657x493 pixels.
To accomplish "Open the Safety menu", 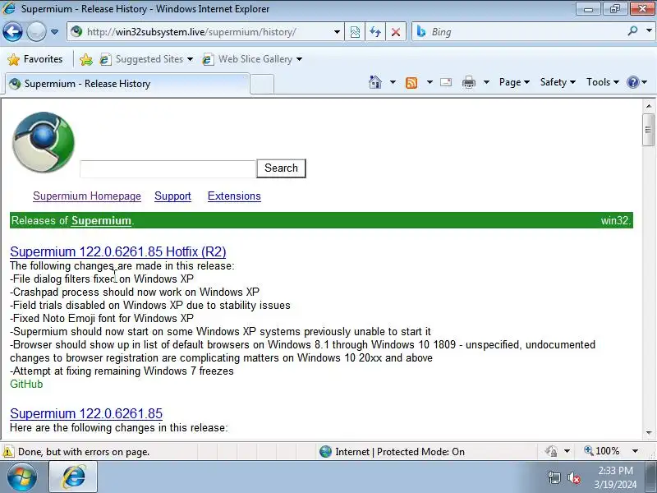I will pyautogui.click(x=558, y=82).
